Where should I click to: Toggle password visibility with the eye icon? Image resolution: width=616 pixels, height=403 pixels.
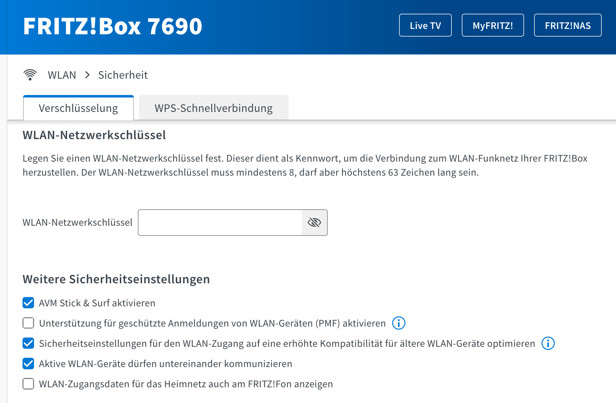click(314, 223)
